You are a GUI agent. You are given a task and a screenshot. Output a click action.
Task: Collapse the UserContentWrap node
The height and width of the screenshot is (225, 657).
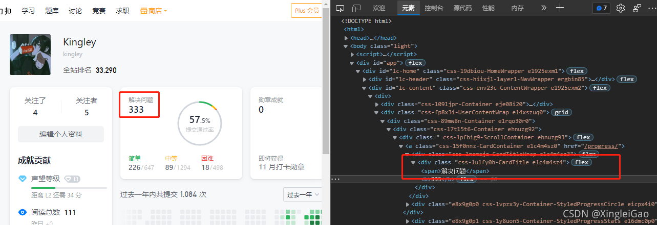coord(376,112)
